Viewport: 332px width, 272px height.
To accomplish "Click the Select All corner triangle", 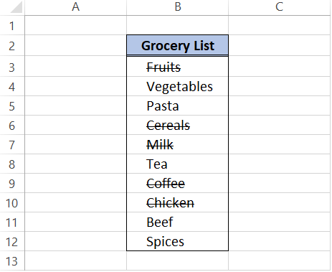I will click(x=16, y=7).
